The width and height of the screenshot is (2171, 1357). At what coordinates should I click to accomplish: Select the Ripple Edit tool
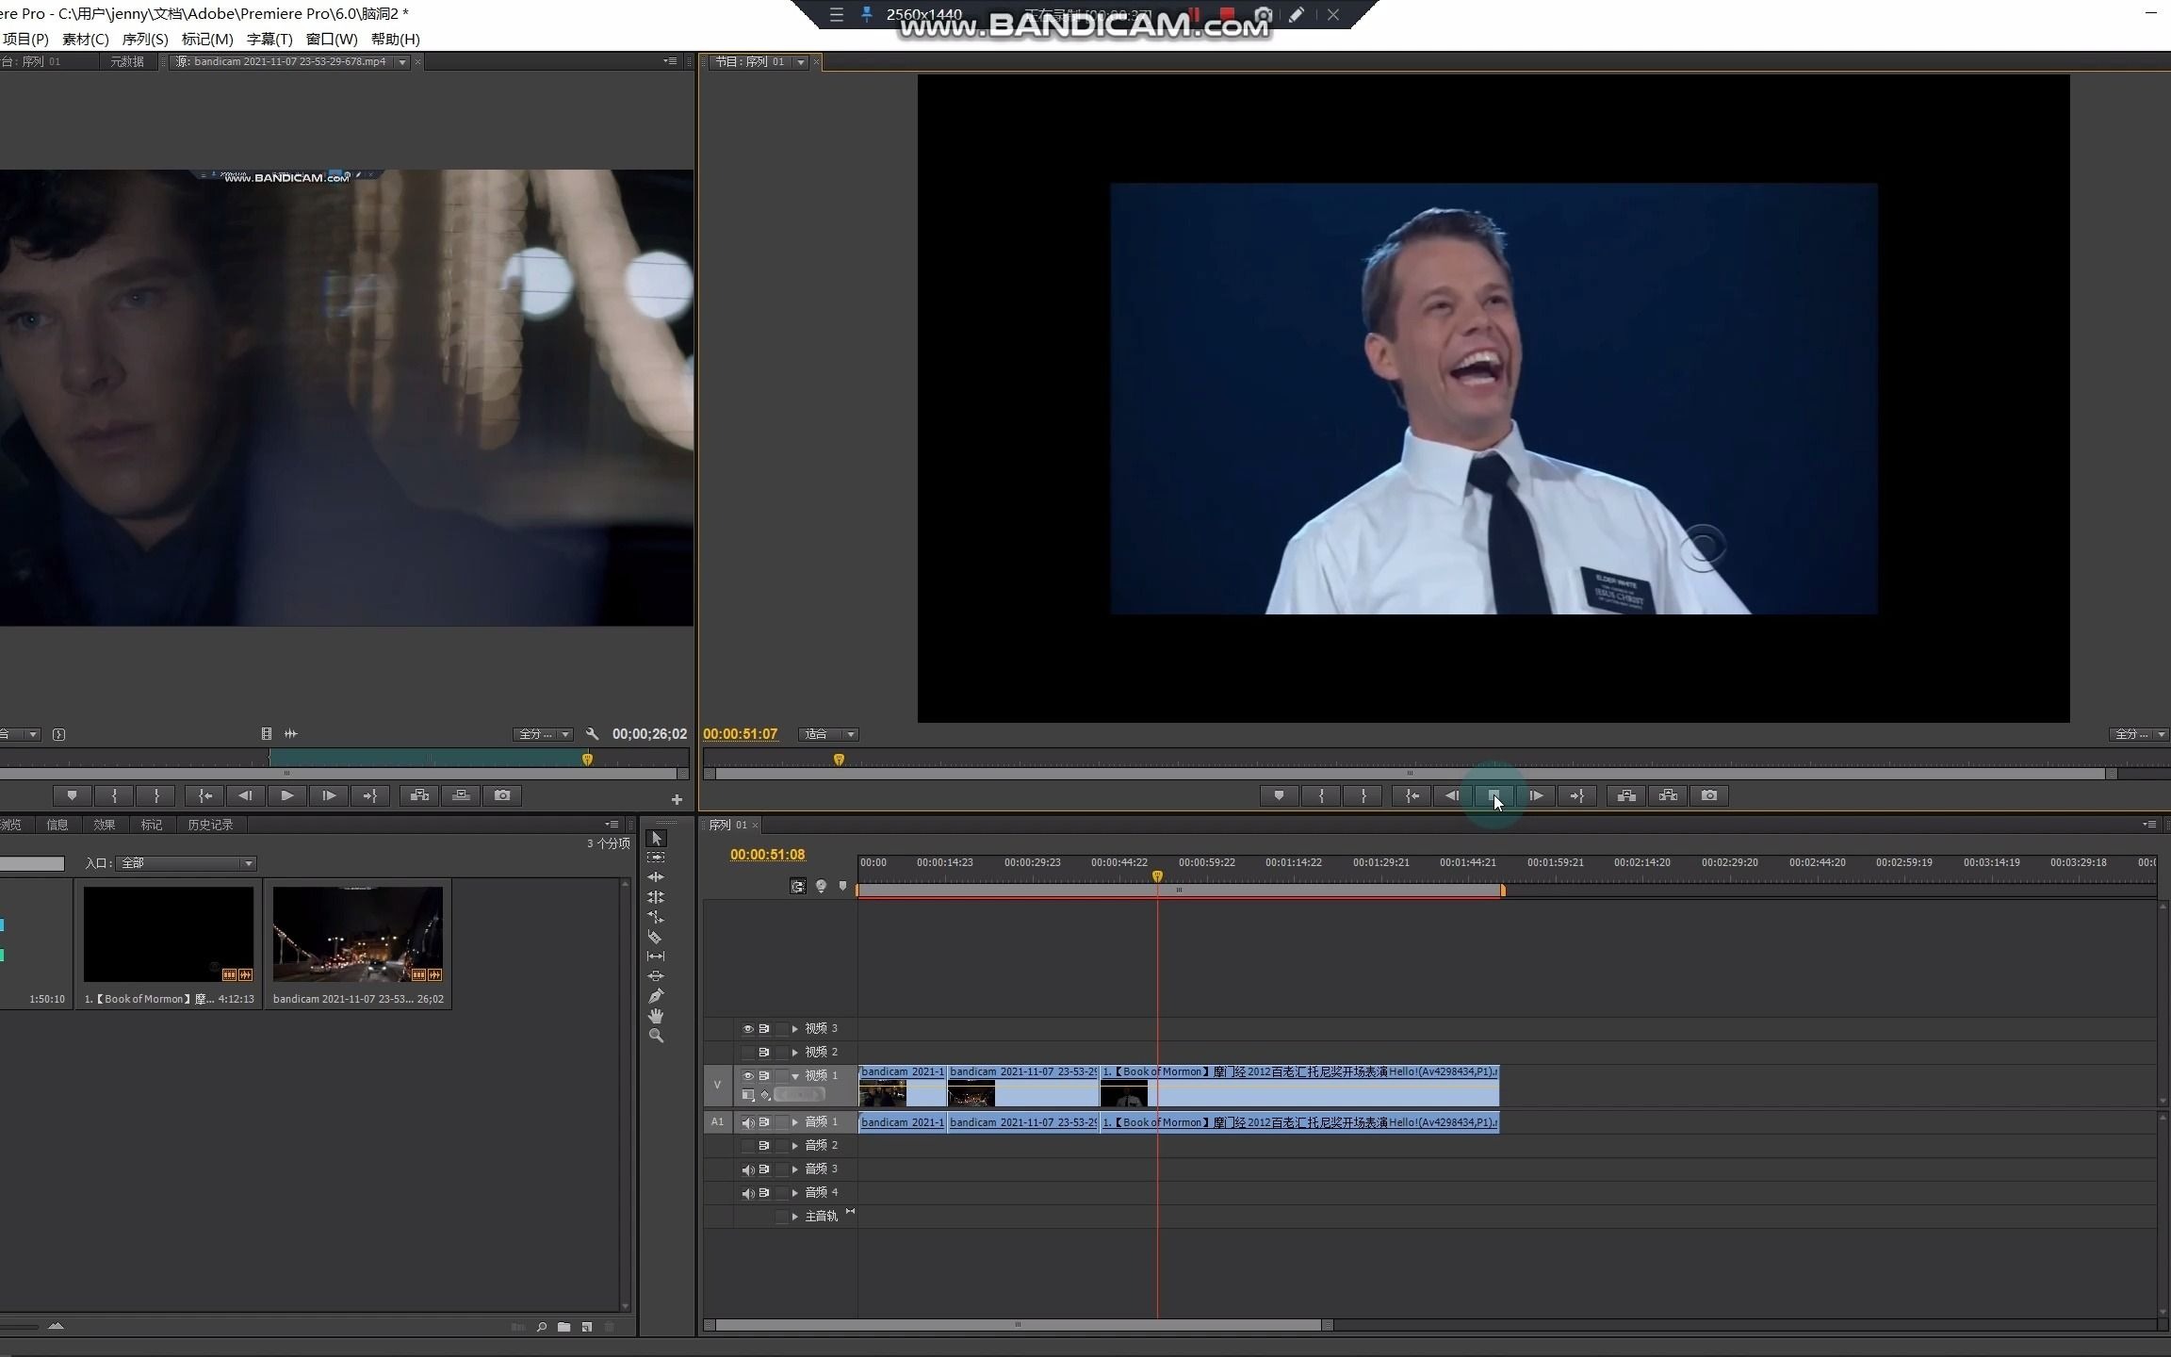coord(656,877)
